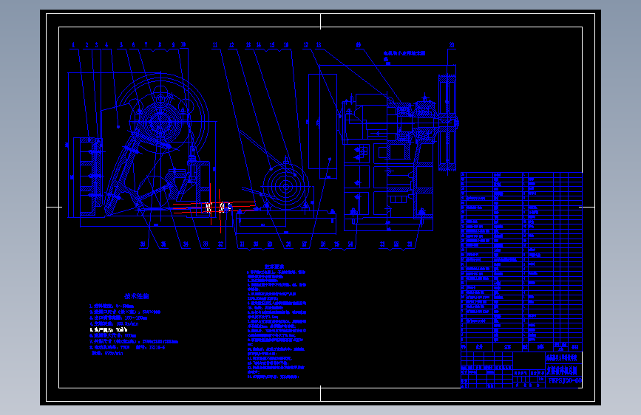Screen dimensions: 641x415
Task: Select the parts list table
Action: 522,262
